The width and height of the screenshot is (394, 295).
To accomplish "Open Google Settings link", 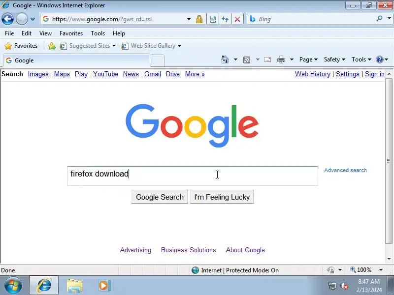I will (348, 74).
